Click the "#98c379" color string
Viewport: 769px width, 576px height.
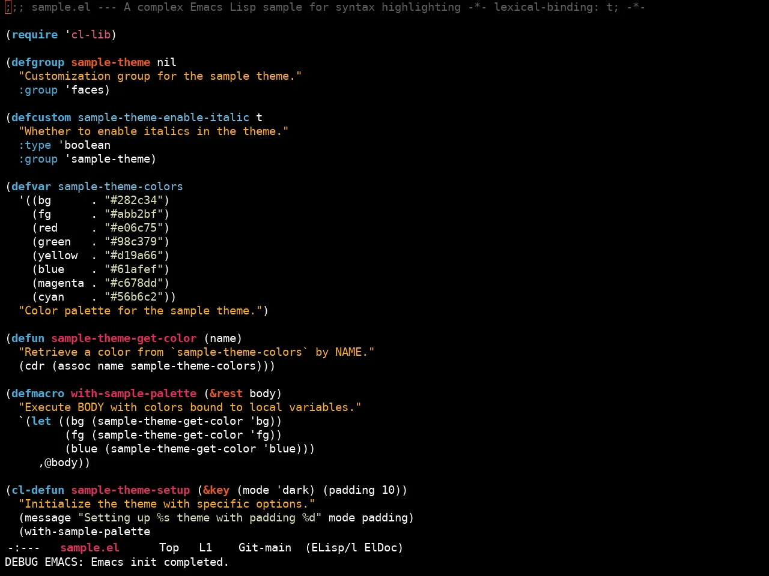coord(133,242)
